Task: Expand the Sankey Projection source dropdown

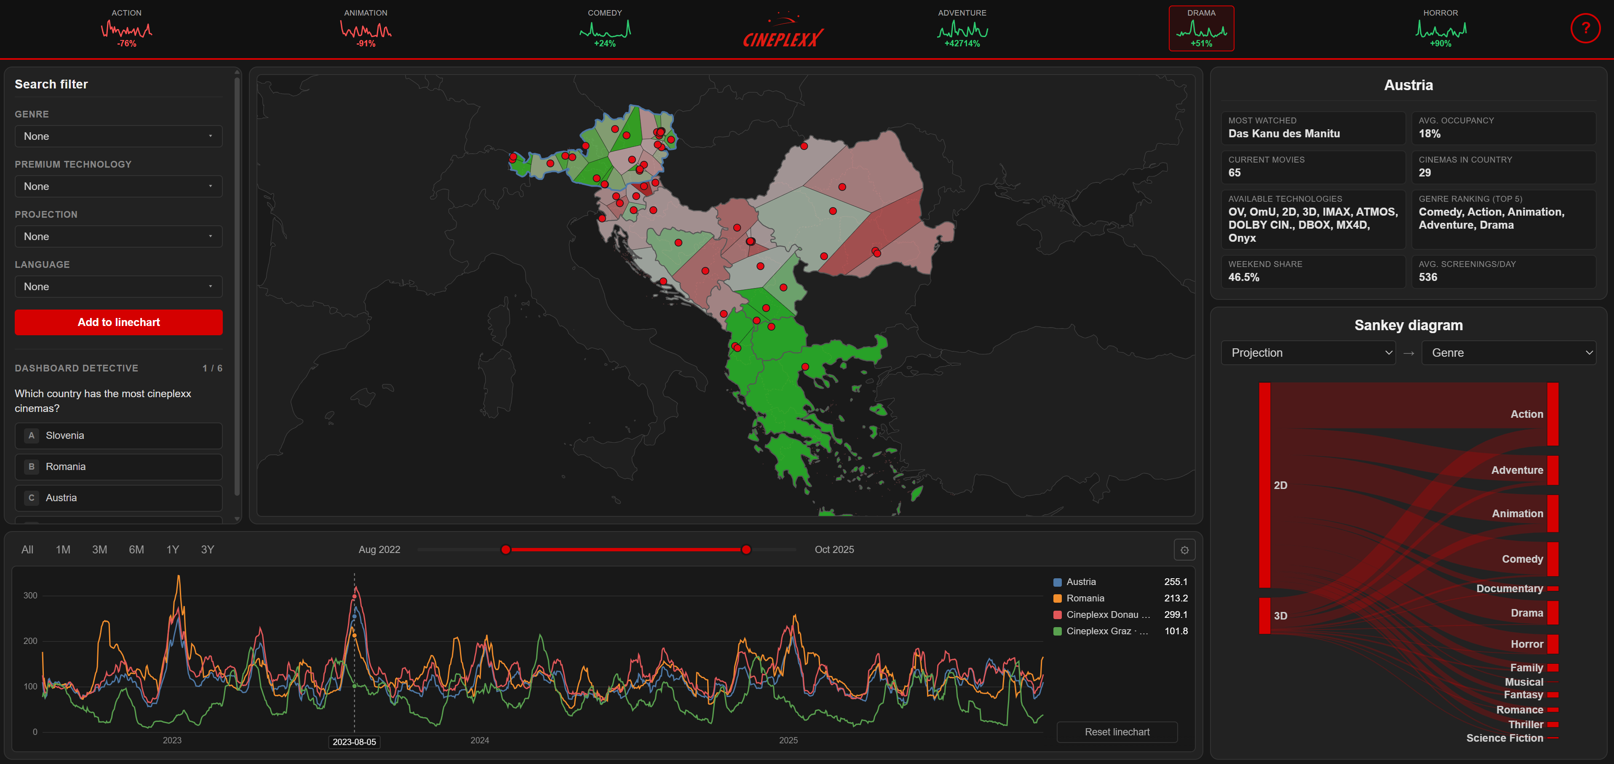Action: coord(1308,353)
